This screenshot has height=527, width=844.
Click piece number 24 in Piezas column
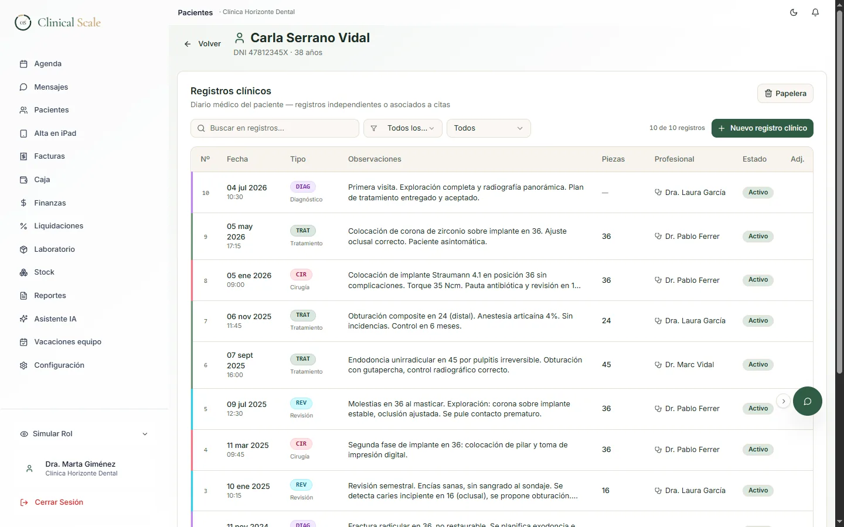[607, 321]
